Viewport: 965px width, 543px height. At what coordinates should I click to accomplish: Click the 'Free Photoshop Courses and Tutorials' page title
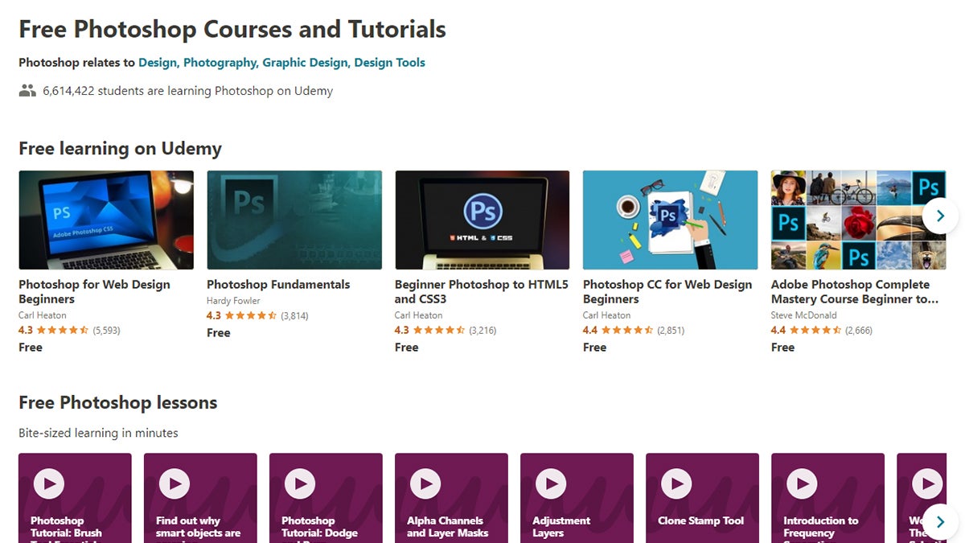pyautogui.click(x=232, y=29)
